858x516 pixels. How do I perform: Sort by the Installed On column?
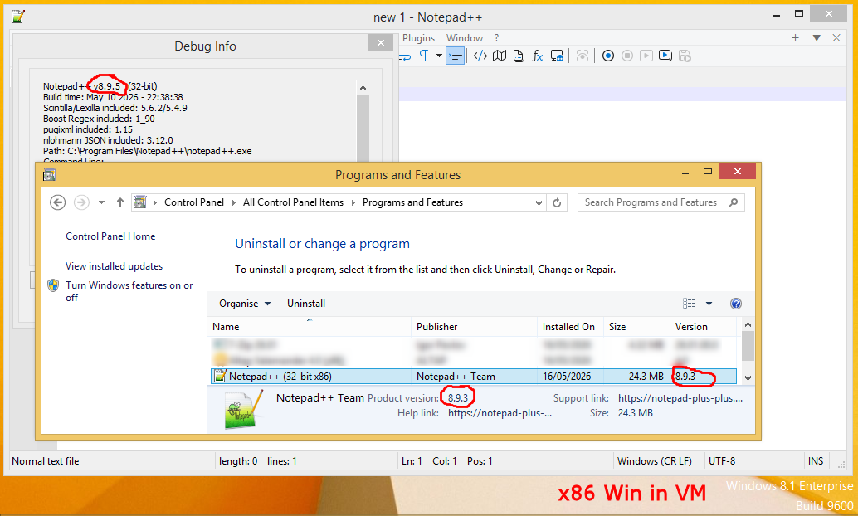(x=570, y=327)
